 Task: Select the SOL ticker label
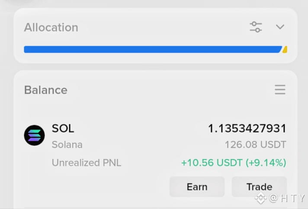click(x=63, y=128)
